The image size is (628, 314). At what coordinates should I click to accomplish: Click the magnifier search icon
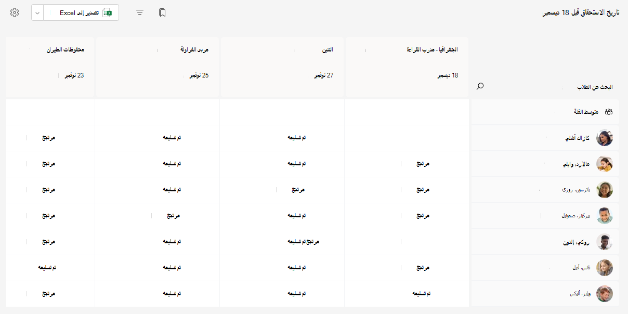click(480, 86)
